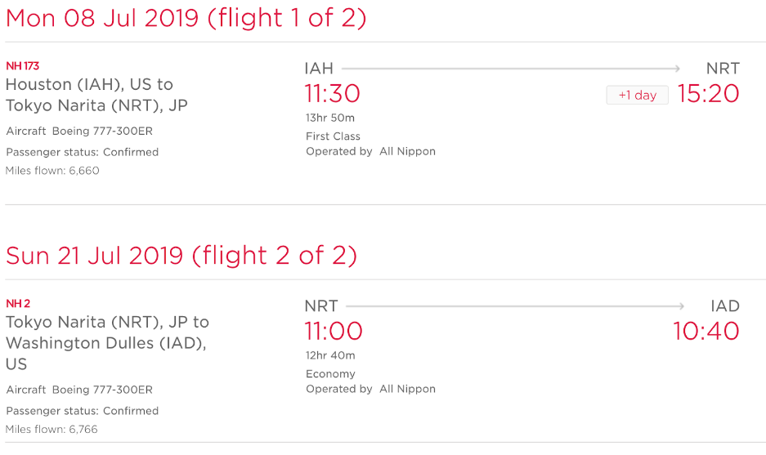Click the 15:20 NRT arrival time
This screenshot has height=455, width=766.
pos(708,94)
